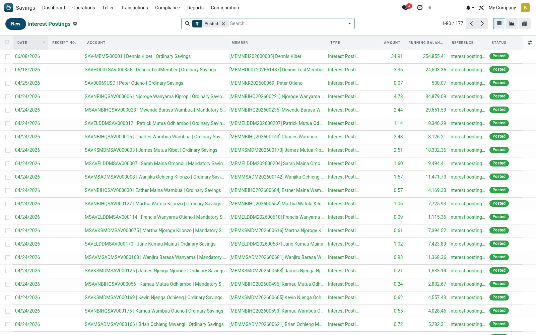Open Interest Postings gear settings

(x=75, y=24)
